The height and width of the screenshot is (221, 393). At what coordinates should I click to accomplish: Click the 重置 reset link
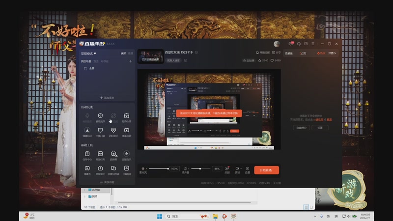(329, 120)
